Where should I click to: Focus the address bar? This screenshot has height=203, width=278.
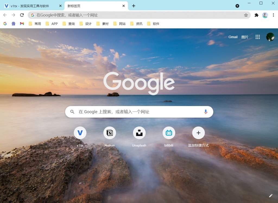click(139, 15)
